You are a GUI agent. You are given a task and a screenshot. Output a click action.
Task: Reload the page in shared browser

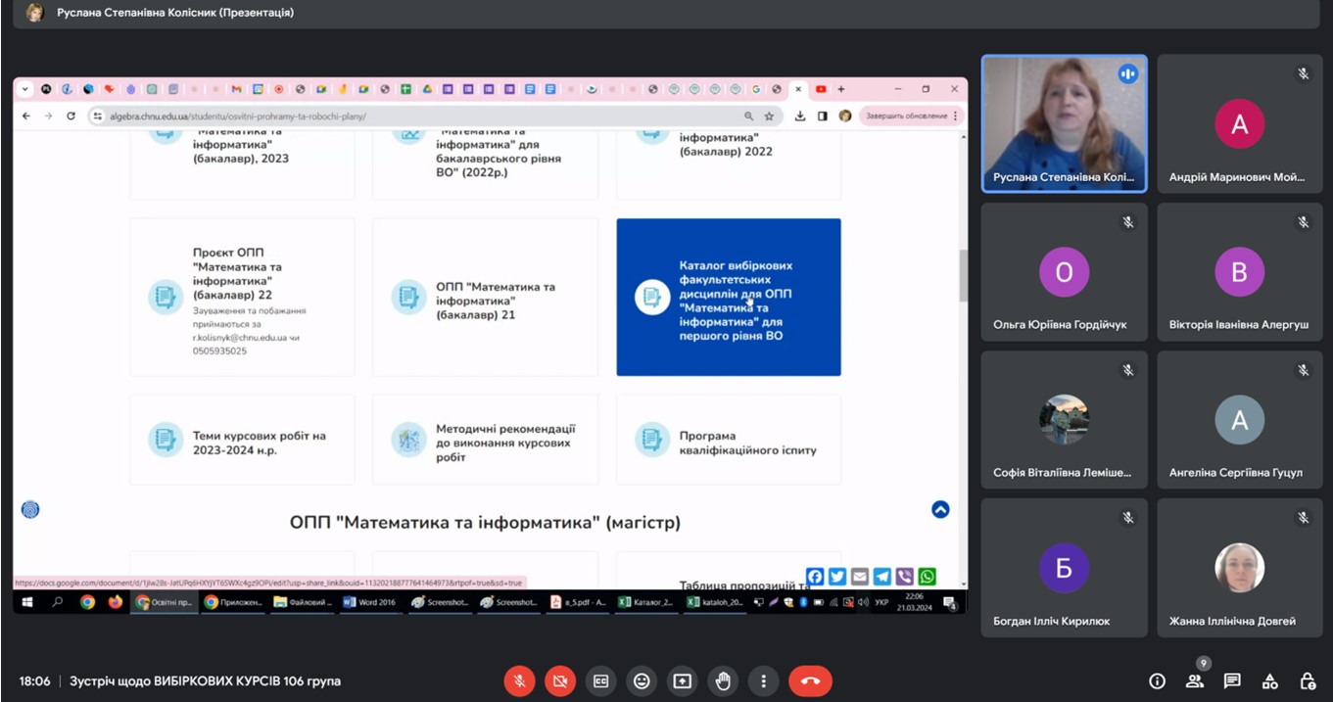pos(71,116)
